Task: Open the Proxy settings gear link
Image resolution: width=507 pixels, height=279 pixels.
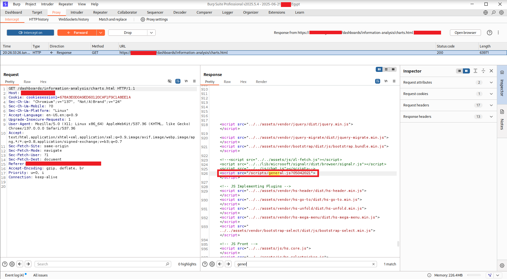Action: point(154,19)
